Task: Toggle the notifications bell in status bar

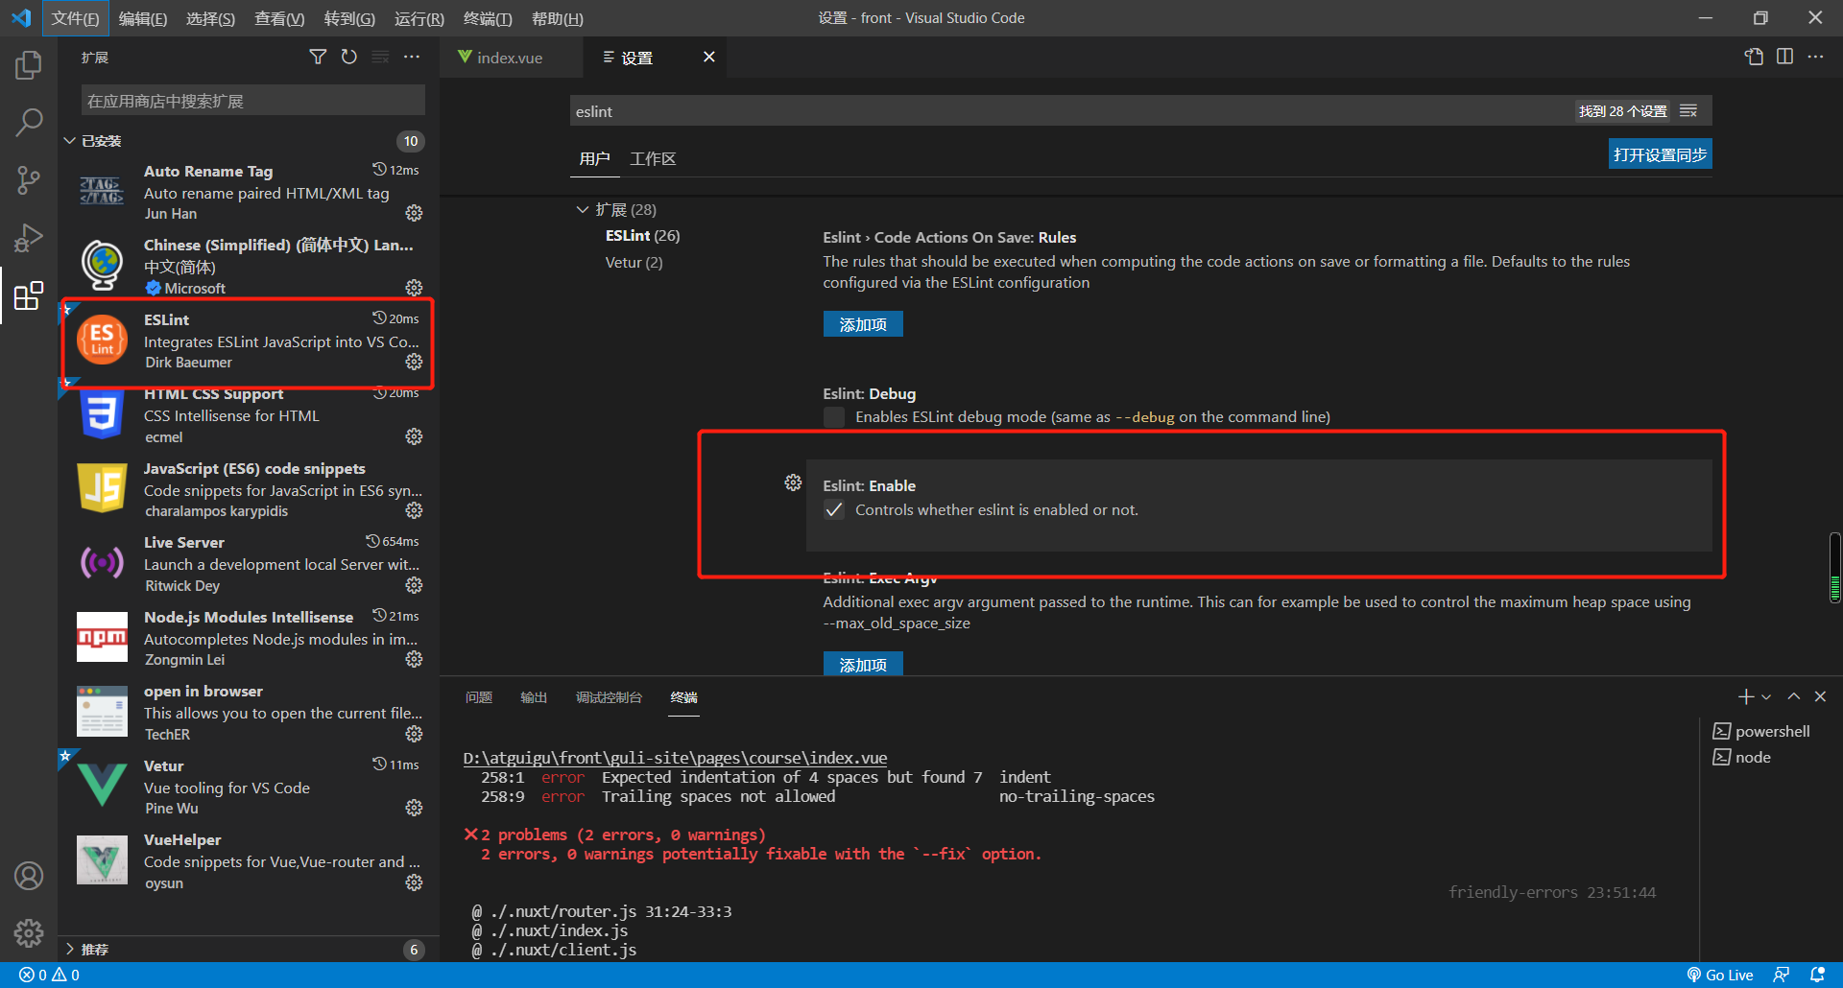Action: coord(1817,974)
